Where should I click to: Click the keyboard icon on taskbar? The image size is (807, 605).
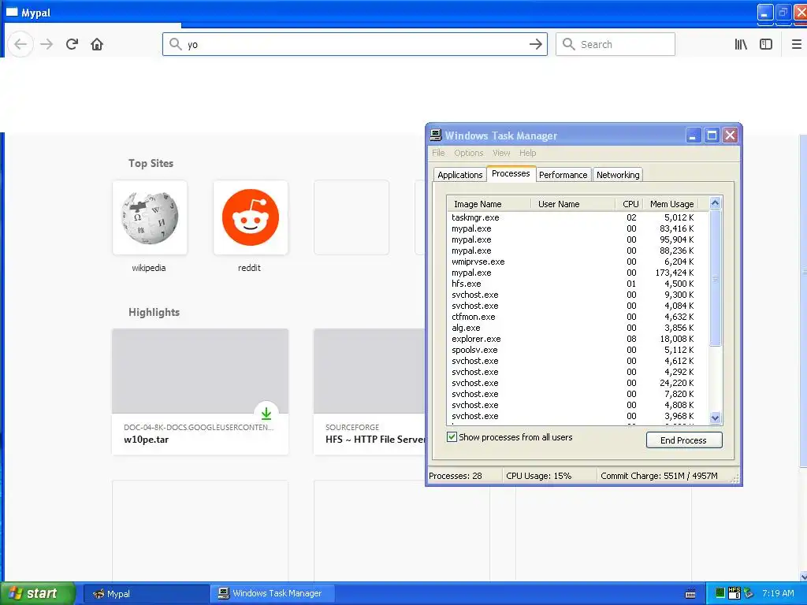[x=690, y=594]
